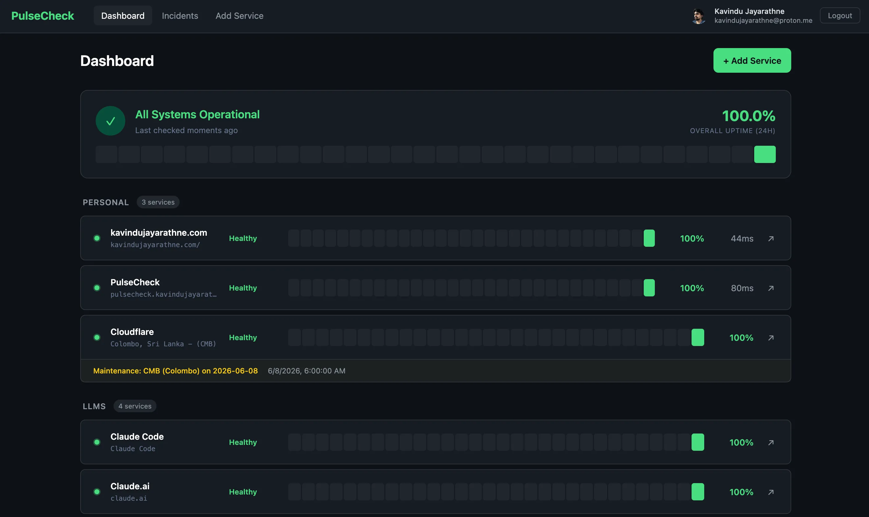Open the Incidents tab
The width and height of the screenshot is (869, 517).
coord(180,16)
